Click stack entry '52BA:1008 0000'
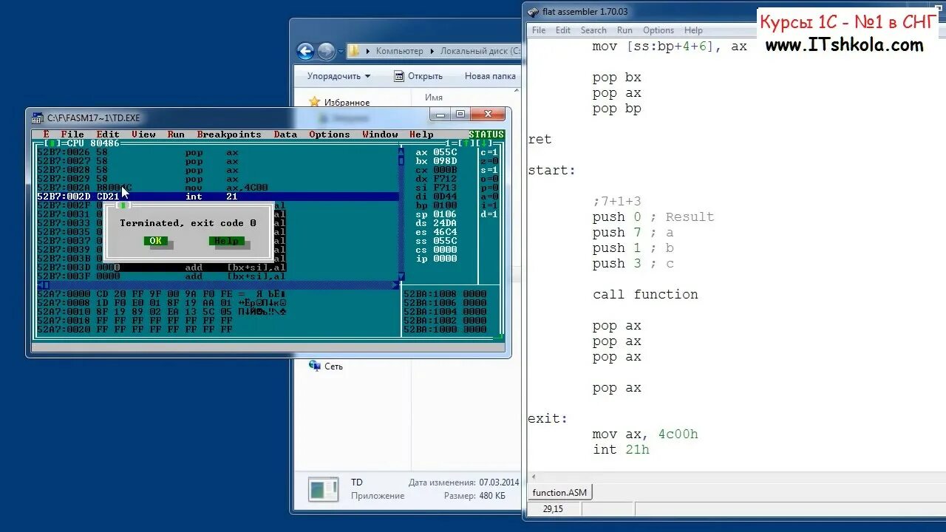This screenshot has width=946, height=532. pos(445,294)
